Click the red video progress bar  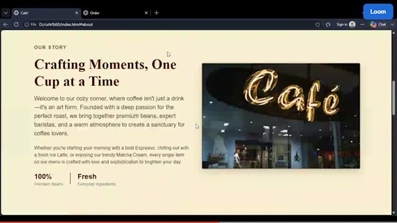tap(110, 222)
